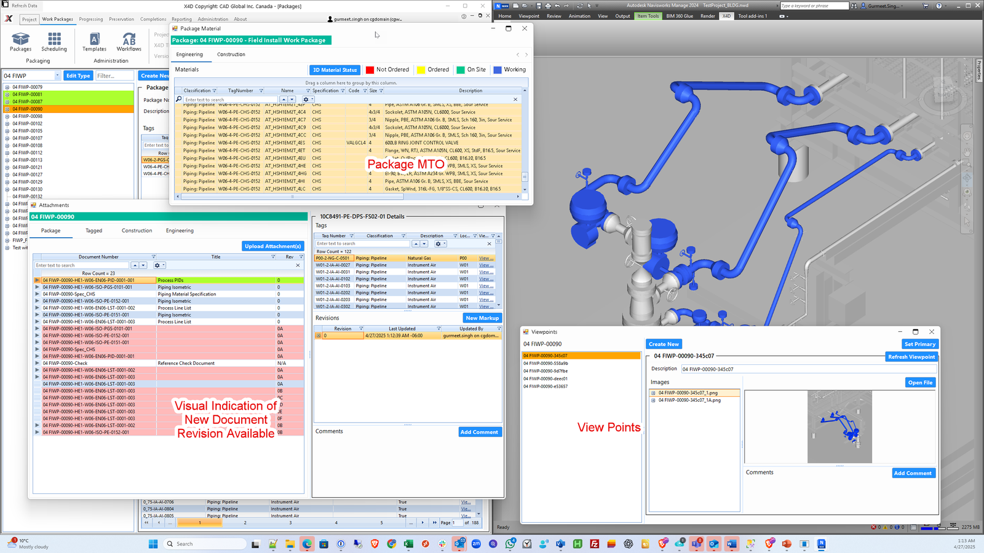Switch to the Construction tab in Package Material
Image resolution: width=984 pixels, height=553 pixels.
tap(231, 55)
